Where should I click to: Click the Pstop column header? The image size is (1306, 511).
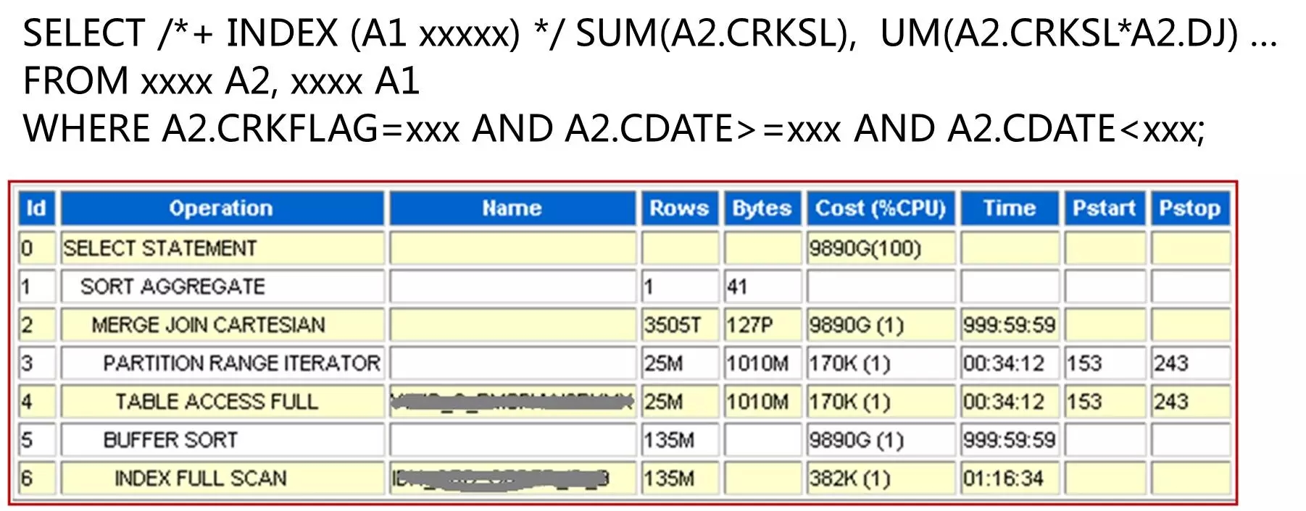tap(1190, 208)
